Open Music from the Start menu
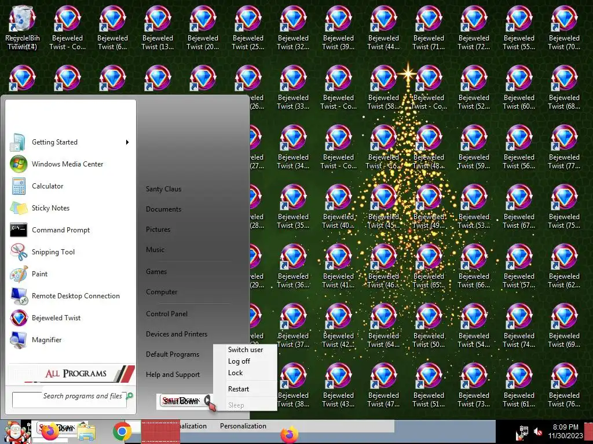 tap(155, 250)
